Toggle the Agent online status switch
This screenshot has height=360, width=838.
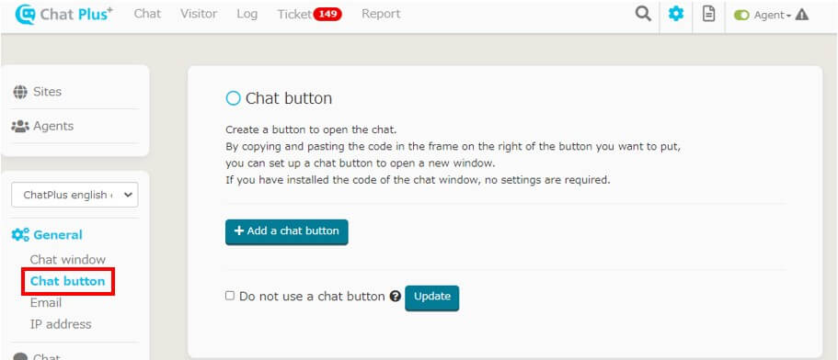coord(741,16)
